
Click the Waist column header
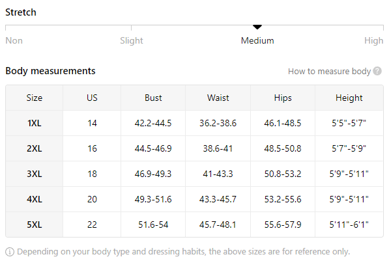218,98
